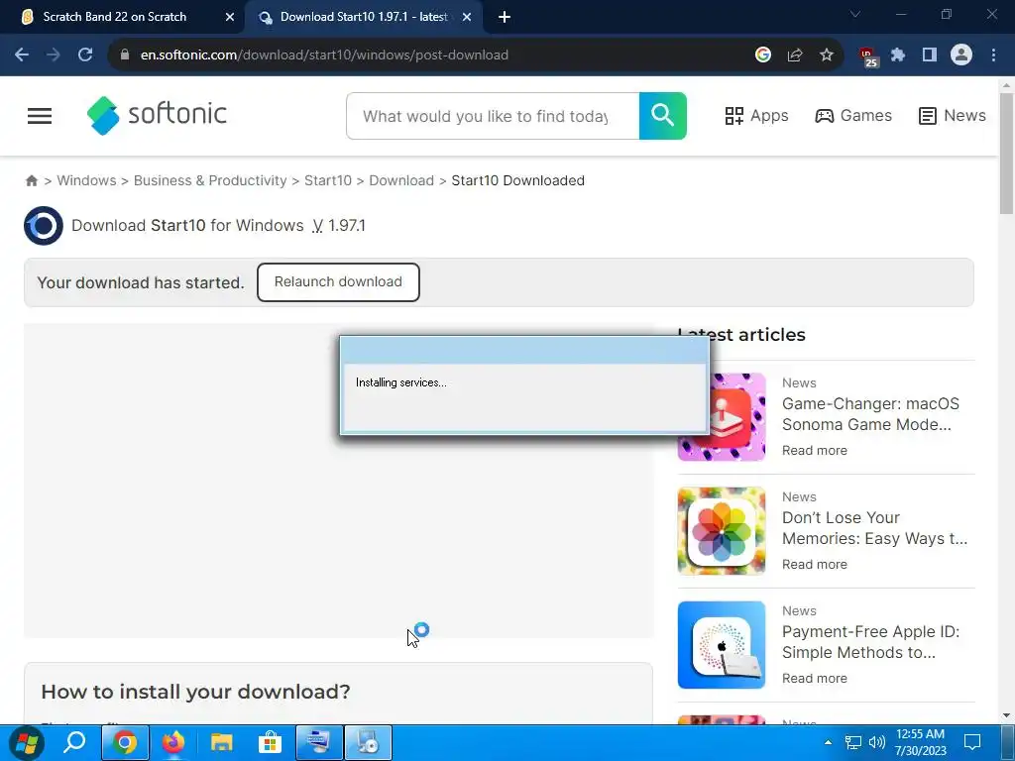Go to the home breadcrumb icon
1015x761 pixels.
point(31,180)
